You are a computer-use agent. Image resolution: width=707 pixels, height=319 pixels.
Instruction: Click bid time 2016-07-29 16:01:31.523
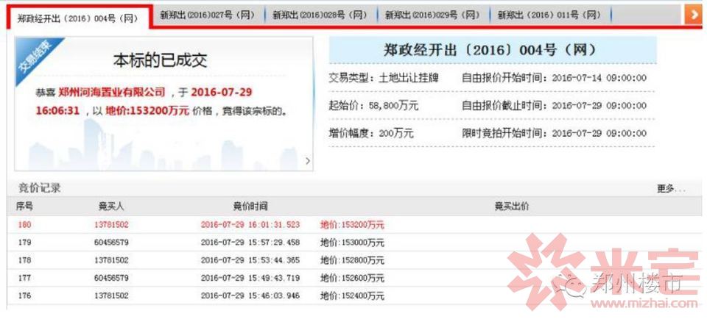coord(250,224)
